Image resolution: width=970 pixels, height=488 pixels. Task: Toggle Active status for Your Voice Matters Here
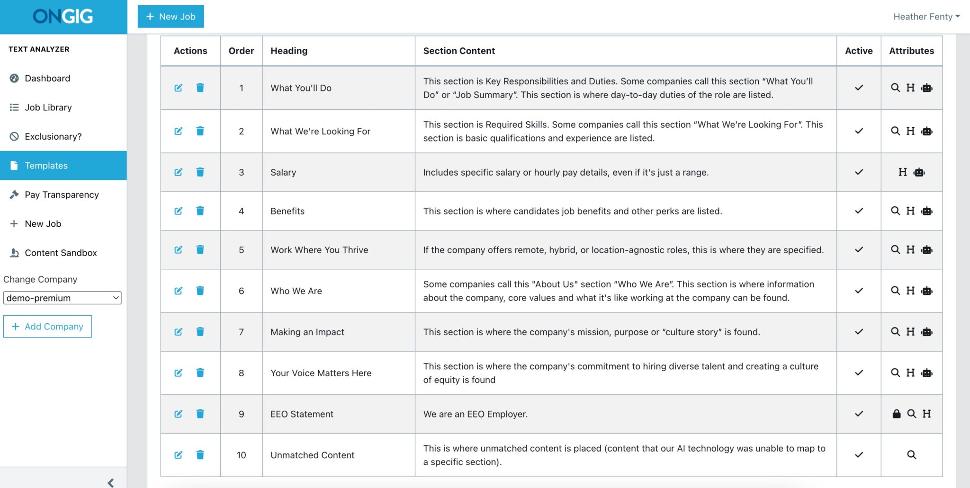[x=858, y=373]
